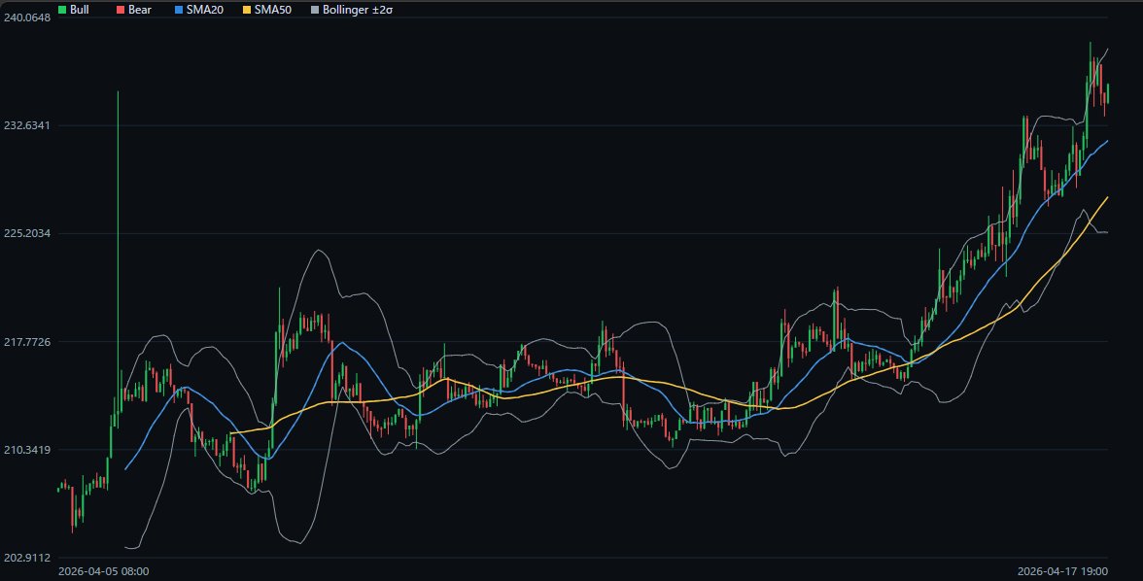
Task: Click the gray Bollinger legend swatch
Action: (315, 9)
